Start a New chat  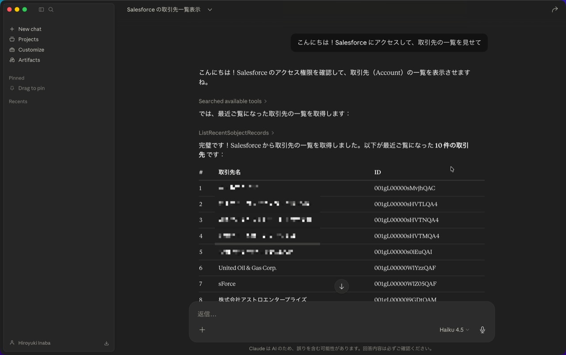click(30, 29)
